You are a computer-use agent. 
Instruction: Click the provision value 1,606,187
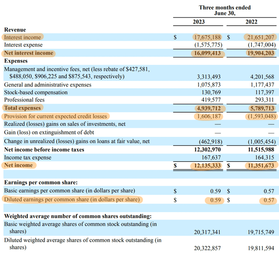point(209,117)
